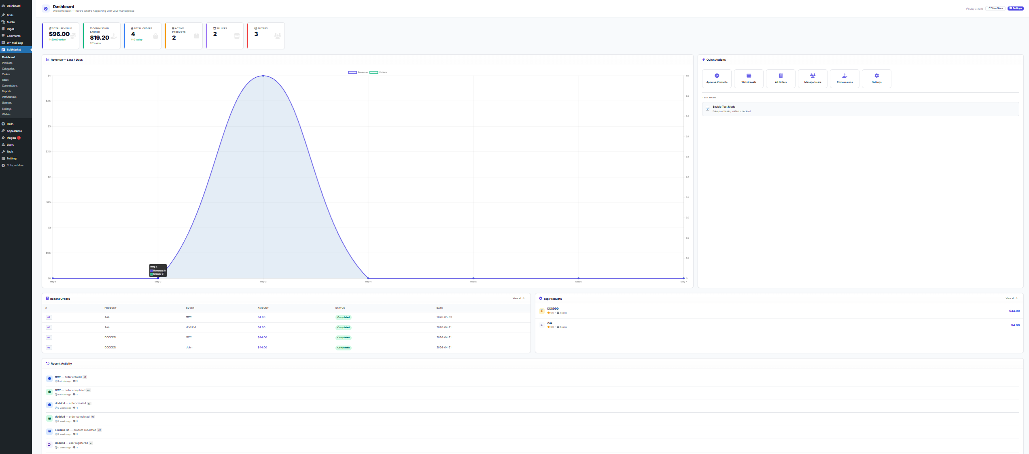Open Withdrawals in SoftMarket submenu
Screen dimensions: 1029x454
[9, 97]
